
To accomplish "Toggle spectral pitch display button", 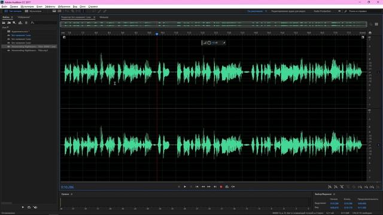I will pos(59,11).
